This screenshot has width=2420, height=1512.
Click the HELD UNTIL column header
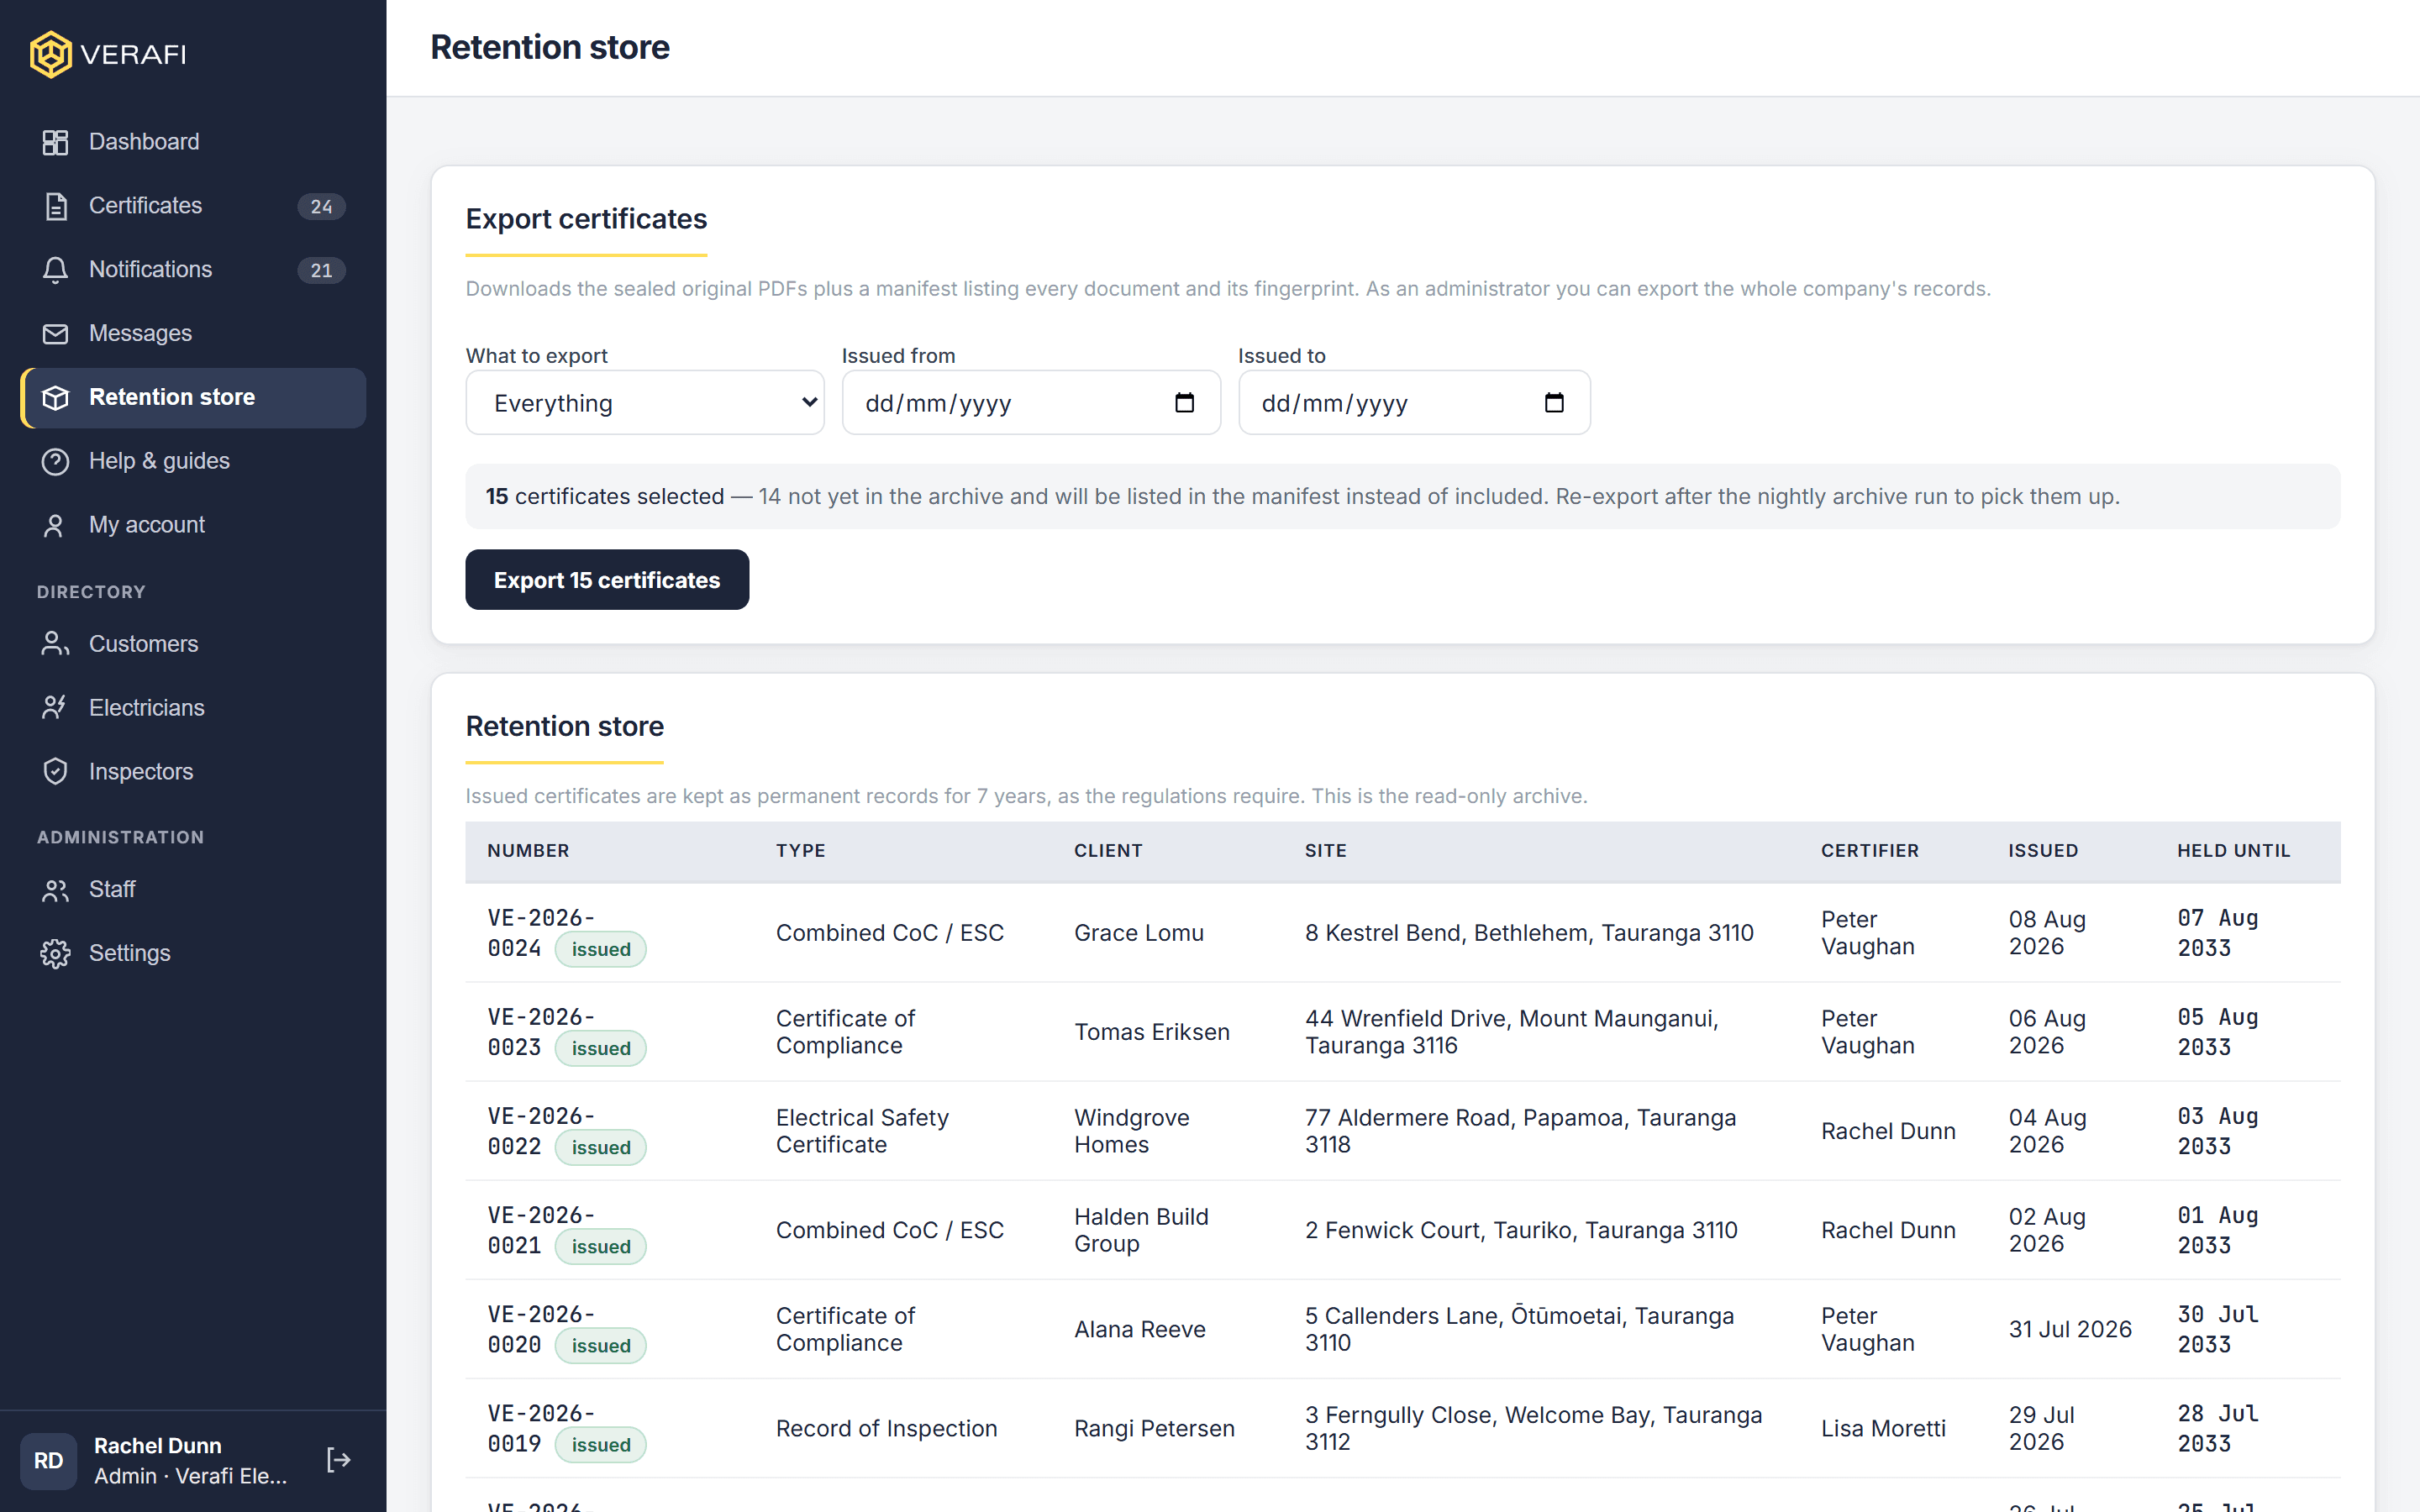tap(2233, 851)
